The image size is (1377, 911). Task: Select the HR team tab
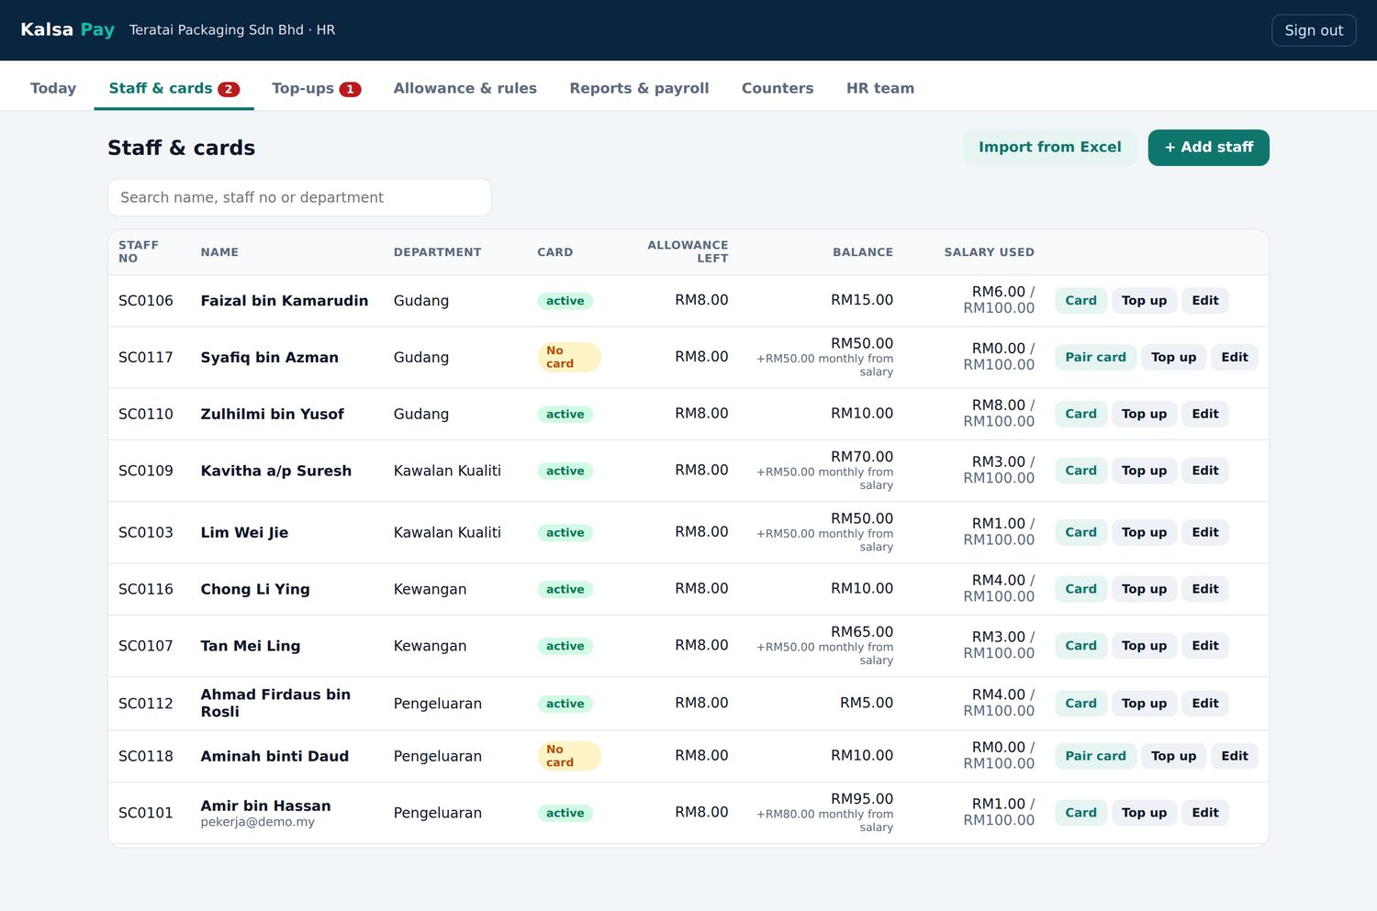coord(879,88)
